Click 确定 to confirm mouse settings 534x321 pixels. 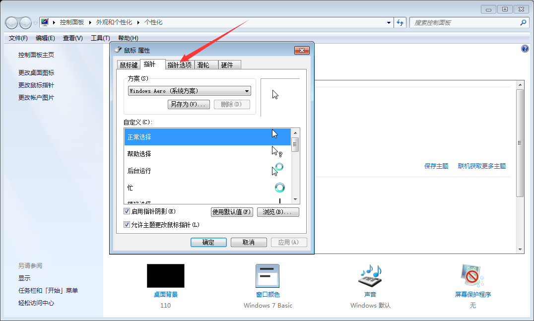[x=208, y=242]
